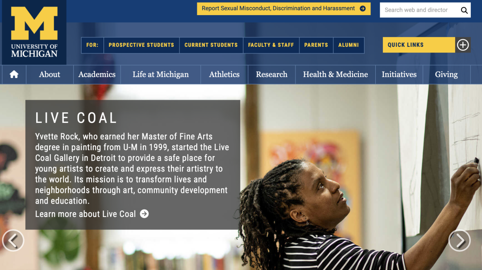Advance to next slide with right arrow

(x=460, y=241)
